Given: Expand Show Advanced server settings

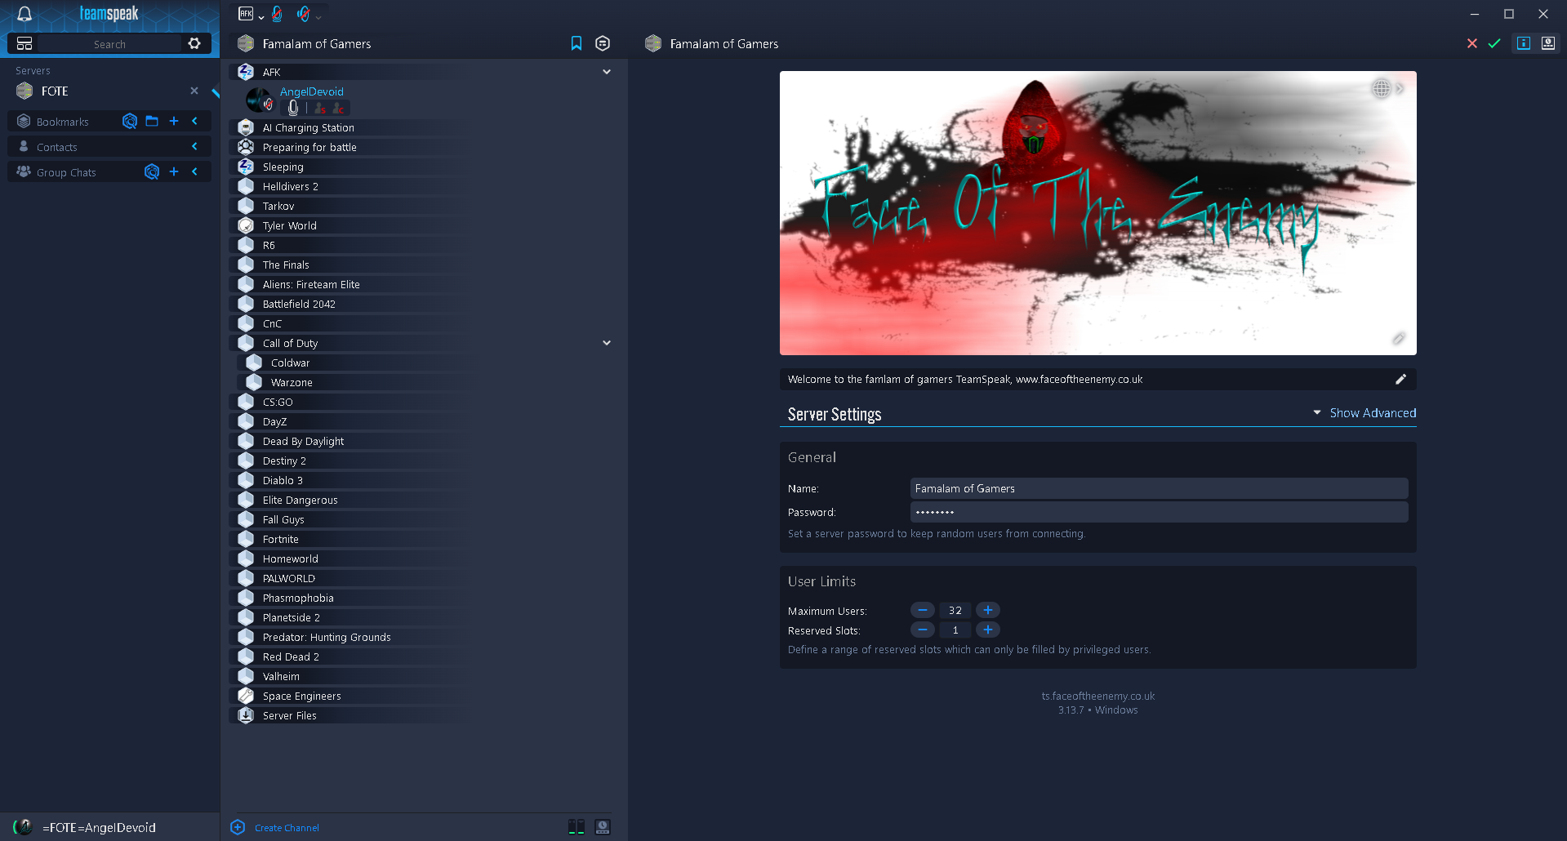Looking at the screenshot, I should (1372, 413).
